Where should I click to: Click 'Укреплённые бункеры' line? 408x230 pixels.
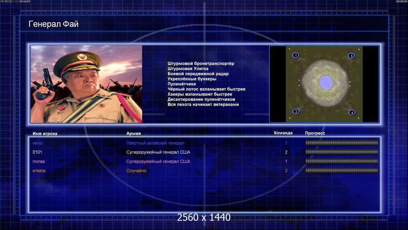tap(192, 79)
